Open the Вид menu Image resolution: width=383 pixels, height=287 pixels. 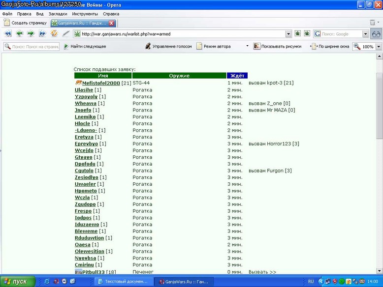click(x=39, y=14)
